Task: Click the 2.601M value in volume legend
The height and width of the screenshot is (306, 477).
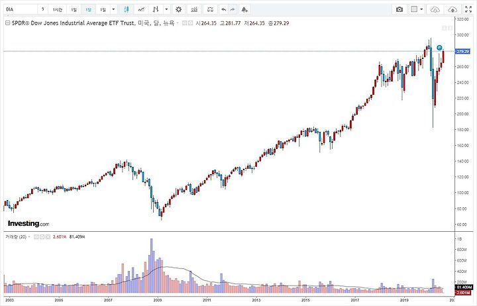Action: tap(60, 236)
